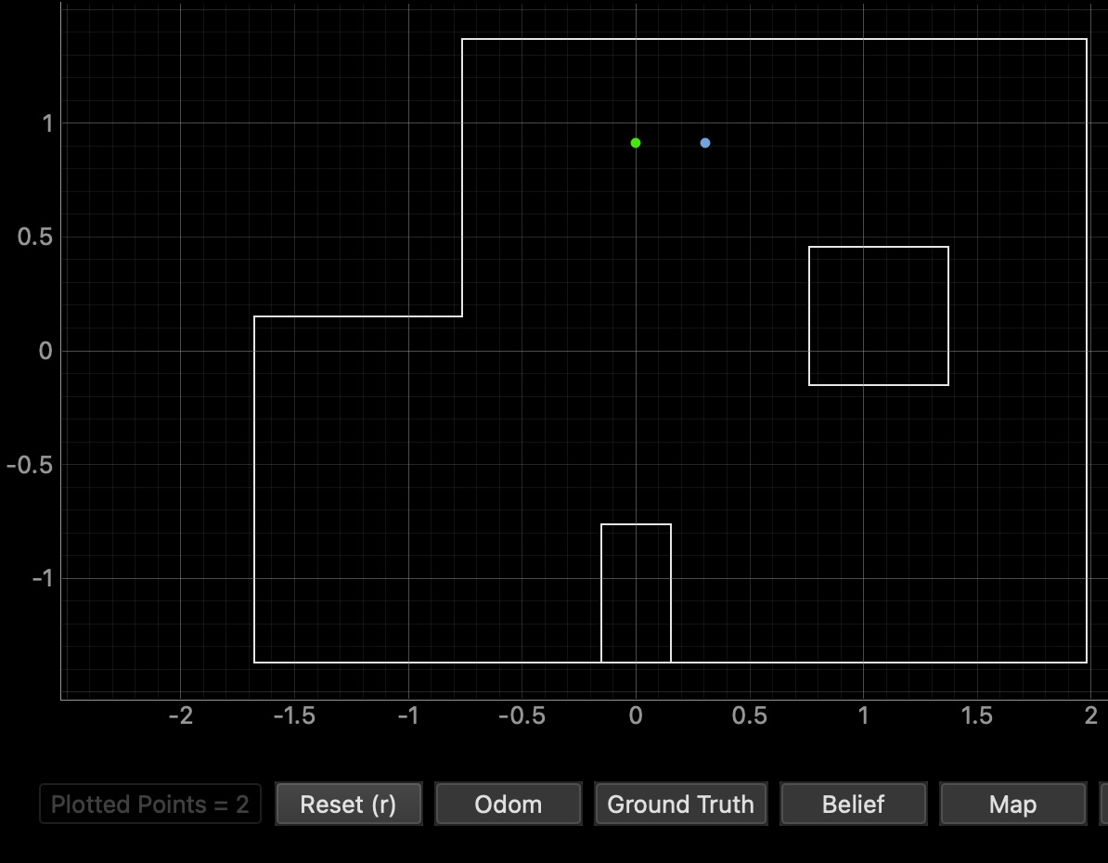This screenshot has width=1108, height=863.
Task: Click the -1.5 label on the x-axis
Action: 294,716
